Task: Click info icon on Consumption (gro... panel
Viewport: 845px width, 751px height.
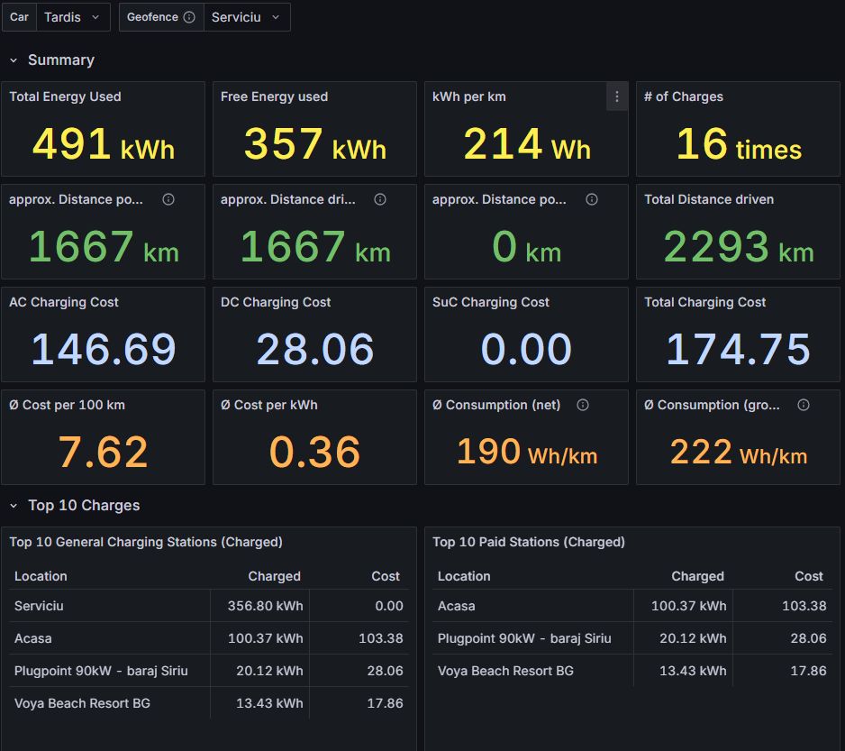Action: click(x=804, y=405)
